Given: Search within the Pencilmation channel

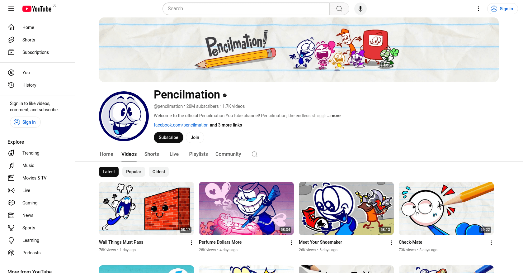Looking at the screenshot, I should point(255,154).
